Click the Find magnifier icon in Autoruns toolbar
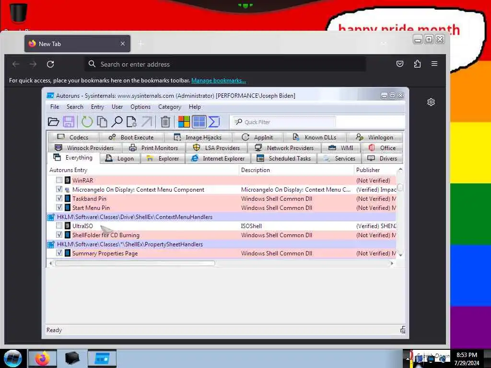Screen dimensions: 491x368 tap(117, 122)
